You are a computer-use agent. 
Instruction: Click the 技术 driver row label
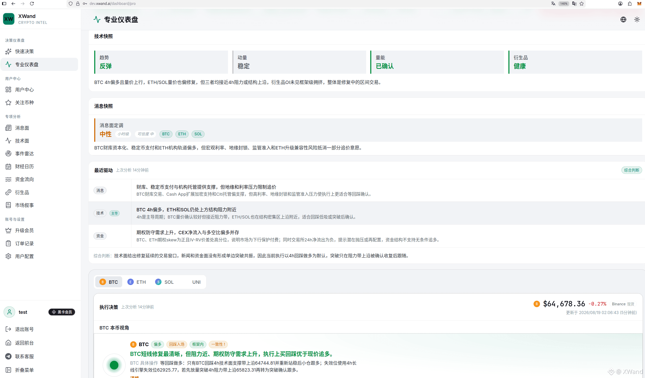[100, 213]
